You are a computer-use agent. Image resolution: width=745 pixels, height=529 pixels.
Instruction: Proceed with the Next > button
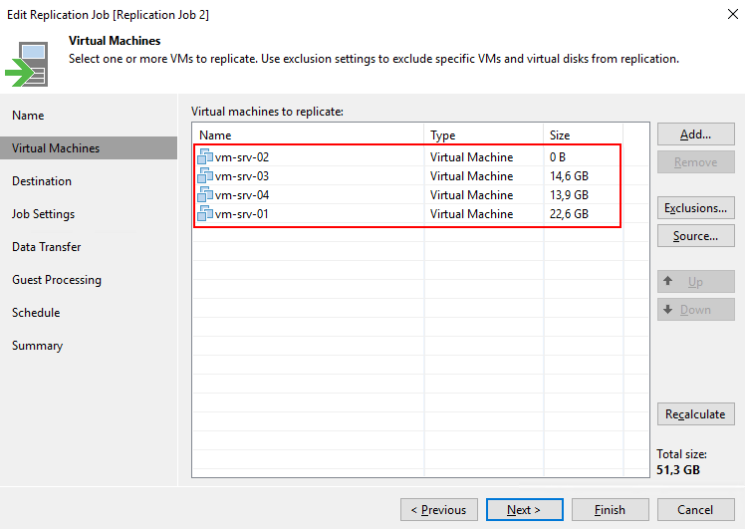[x=523, y=510]
